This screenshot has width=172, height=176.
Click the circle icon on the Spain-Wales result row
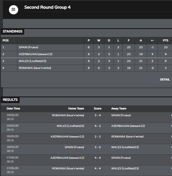tap(171, 147)
